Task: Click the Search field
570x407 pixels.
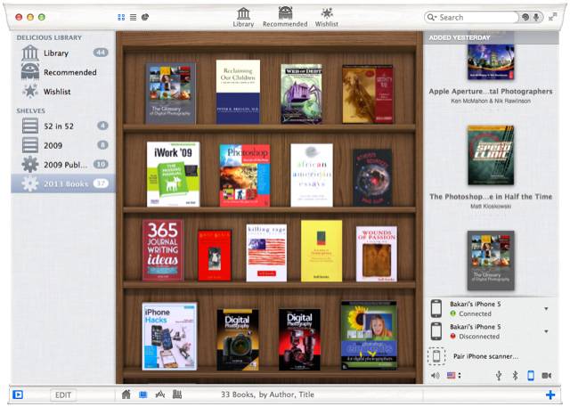Action: (x=477, y=17)
